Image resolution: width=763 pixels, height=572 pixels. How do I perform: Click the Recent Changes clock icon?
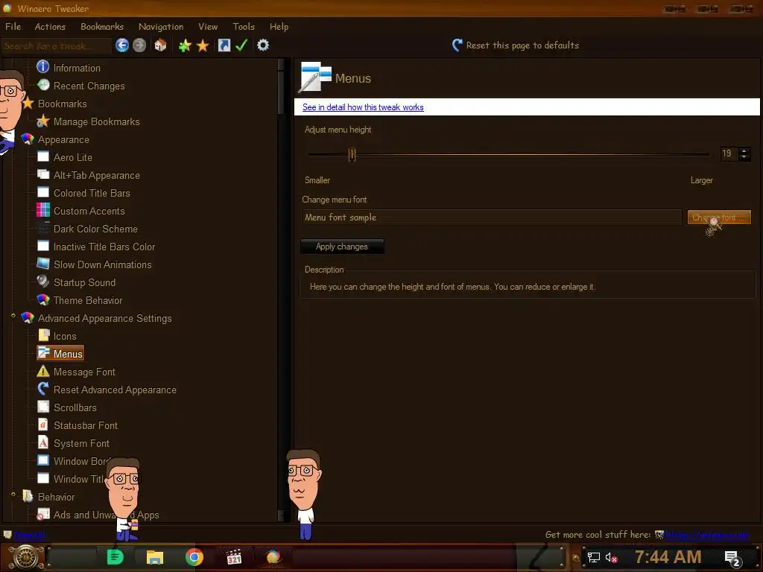pyautogui.click(x=43, y=85)
